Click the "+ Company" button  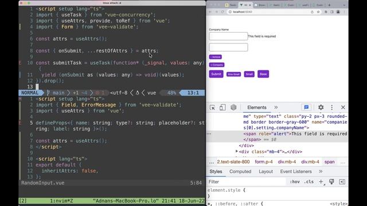(217, 65)
